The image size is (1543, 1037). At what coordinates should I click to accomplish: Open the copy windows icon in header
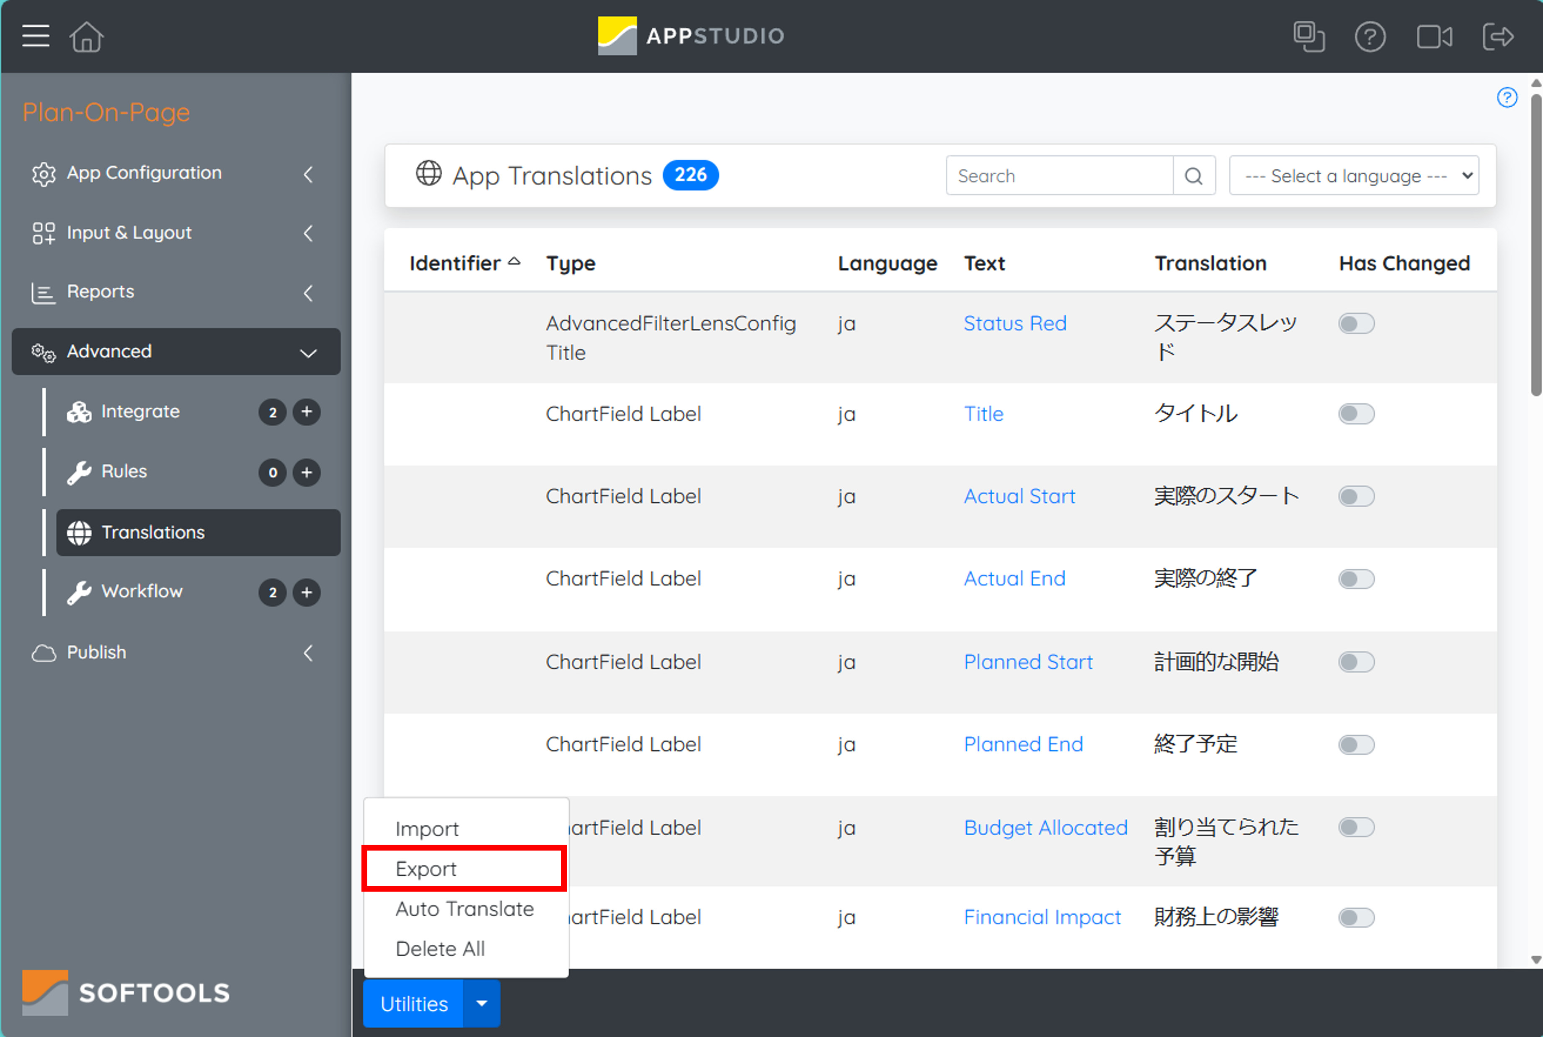pyautogui.click(x=1309, y=36)
